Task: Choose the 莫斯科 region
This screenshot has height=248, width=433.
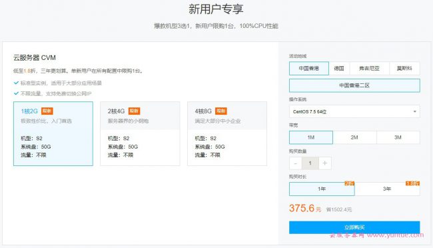Action: pyautogui.click(x=404, y=68)
